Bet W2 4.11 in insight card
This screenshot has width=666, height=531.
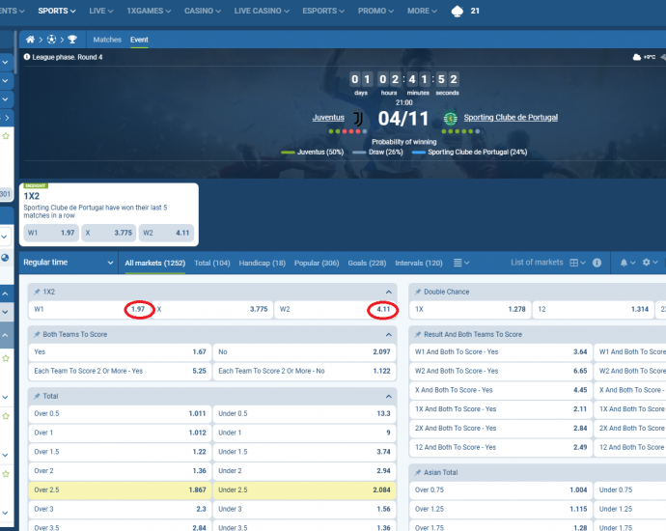click(x=166, y=233)
